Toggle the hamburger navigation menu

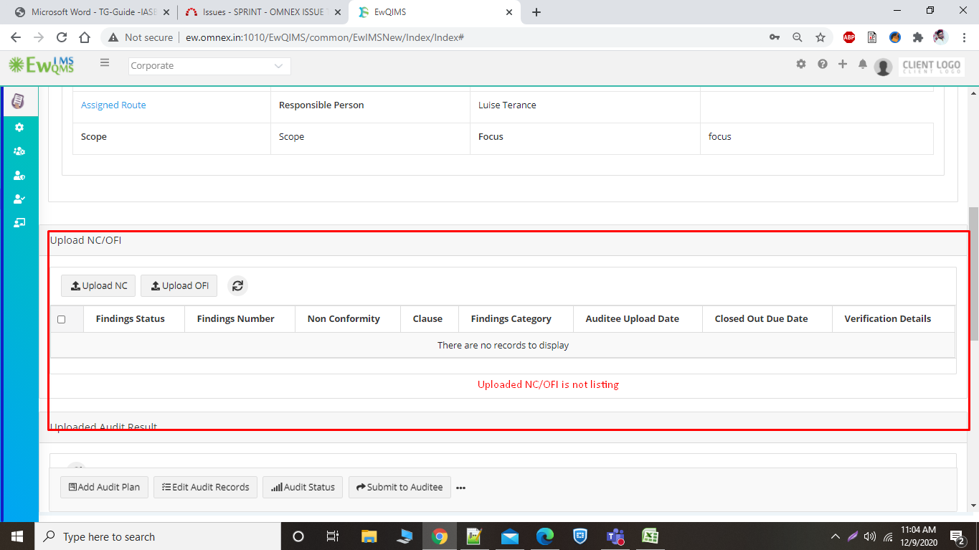click(105, 63)
